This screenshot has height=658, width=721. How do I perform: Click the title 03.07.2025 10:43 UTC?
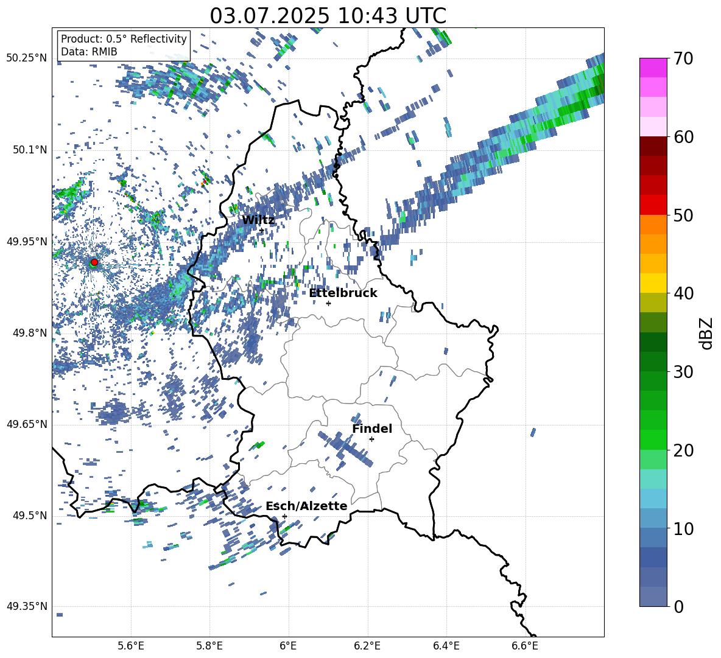tap(328, 16)
